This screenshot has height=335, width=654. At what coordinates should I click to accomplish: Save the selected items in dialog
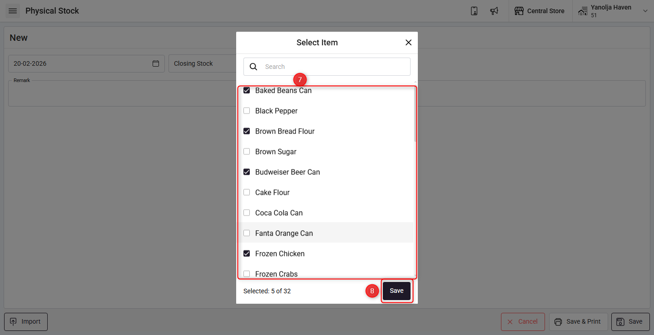click(396, 291)
